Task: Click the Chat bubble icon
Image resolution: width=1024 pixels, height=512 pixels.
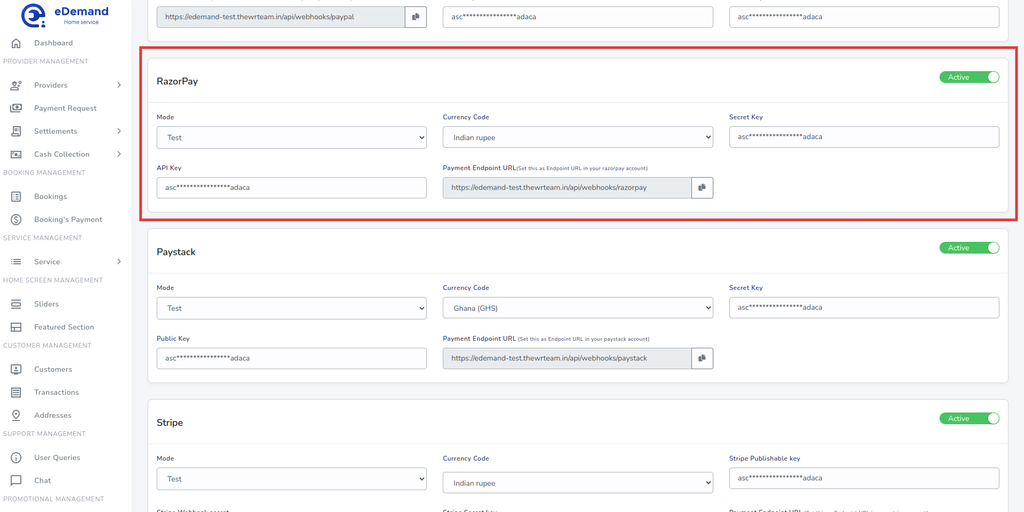Action: pos(16,480)
